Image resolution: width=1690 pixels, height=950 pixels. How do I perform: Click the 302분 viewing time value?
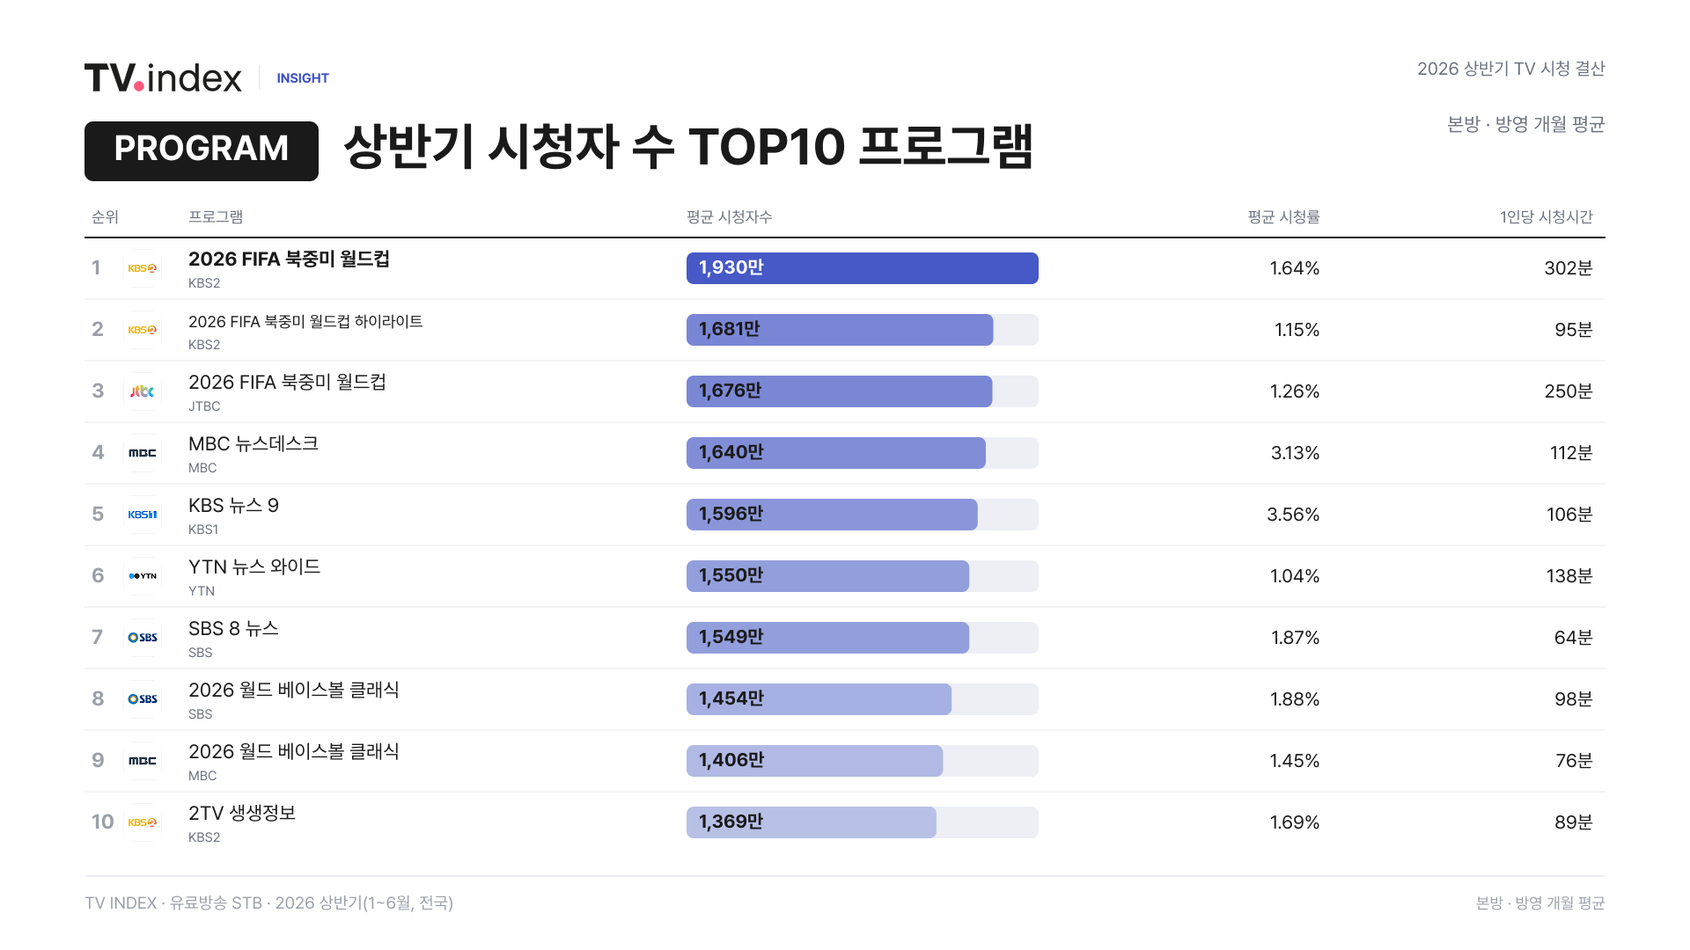(1569, 268)
